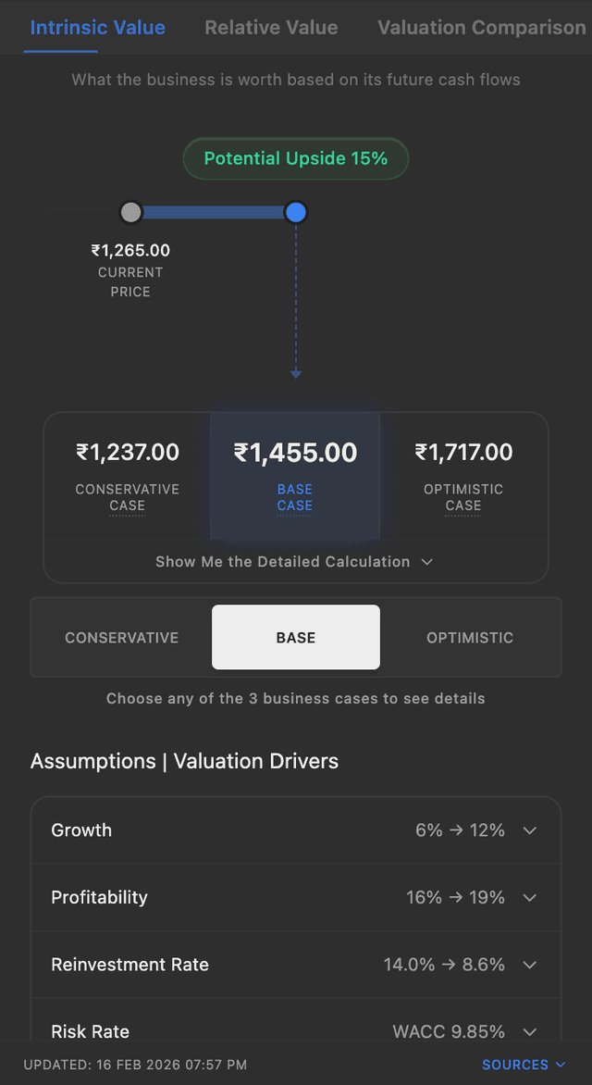Click the Potential Upside 15% badge

(295, 158)
